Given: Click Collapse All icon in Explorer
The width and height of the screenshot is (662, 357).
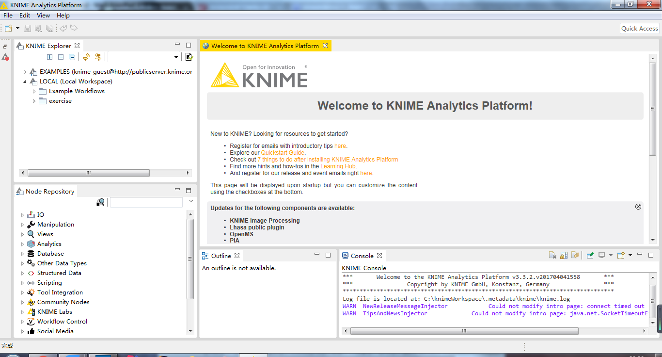Looking at the screenshot, I should [72, 57].
